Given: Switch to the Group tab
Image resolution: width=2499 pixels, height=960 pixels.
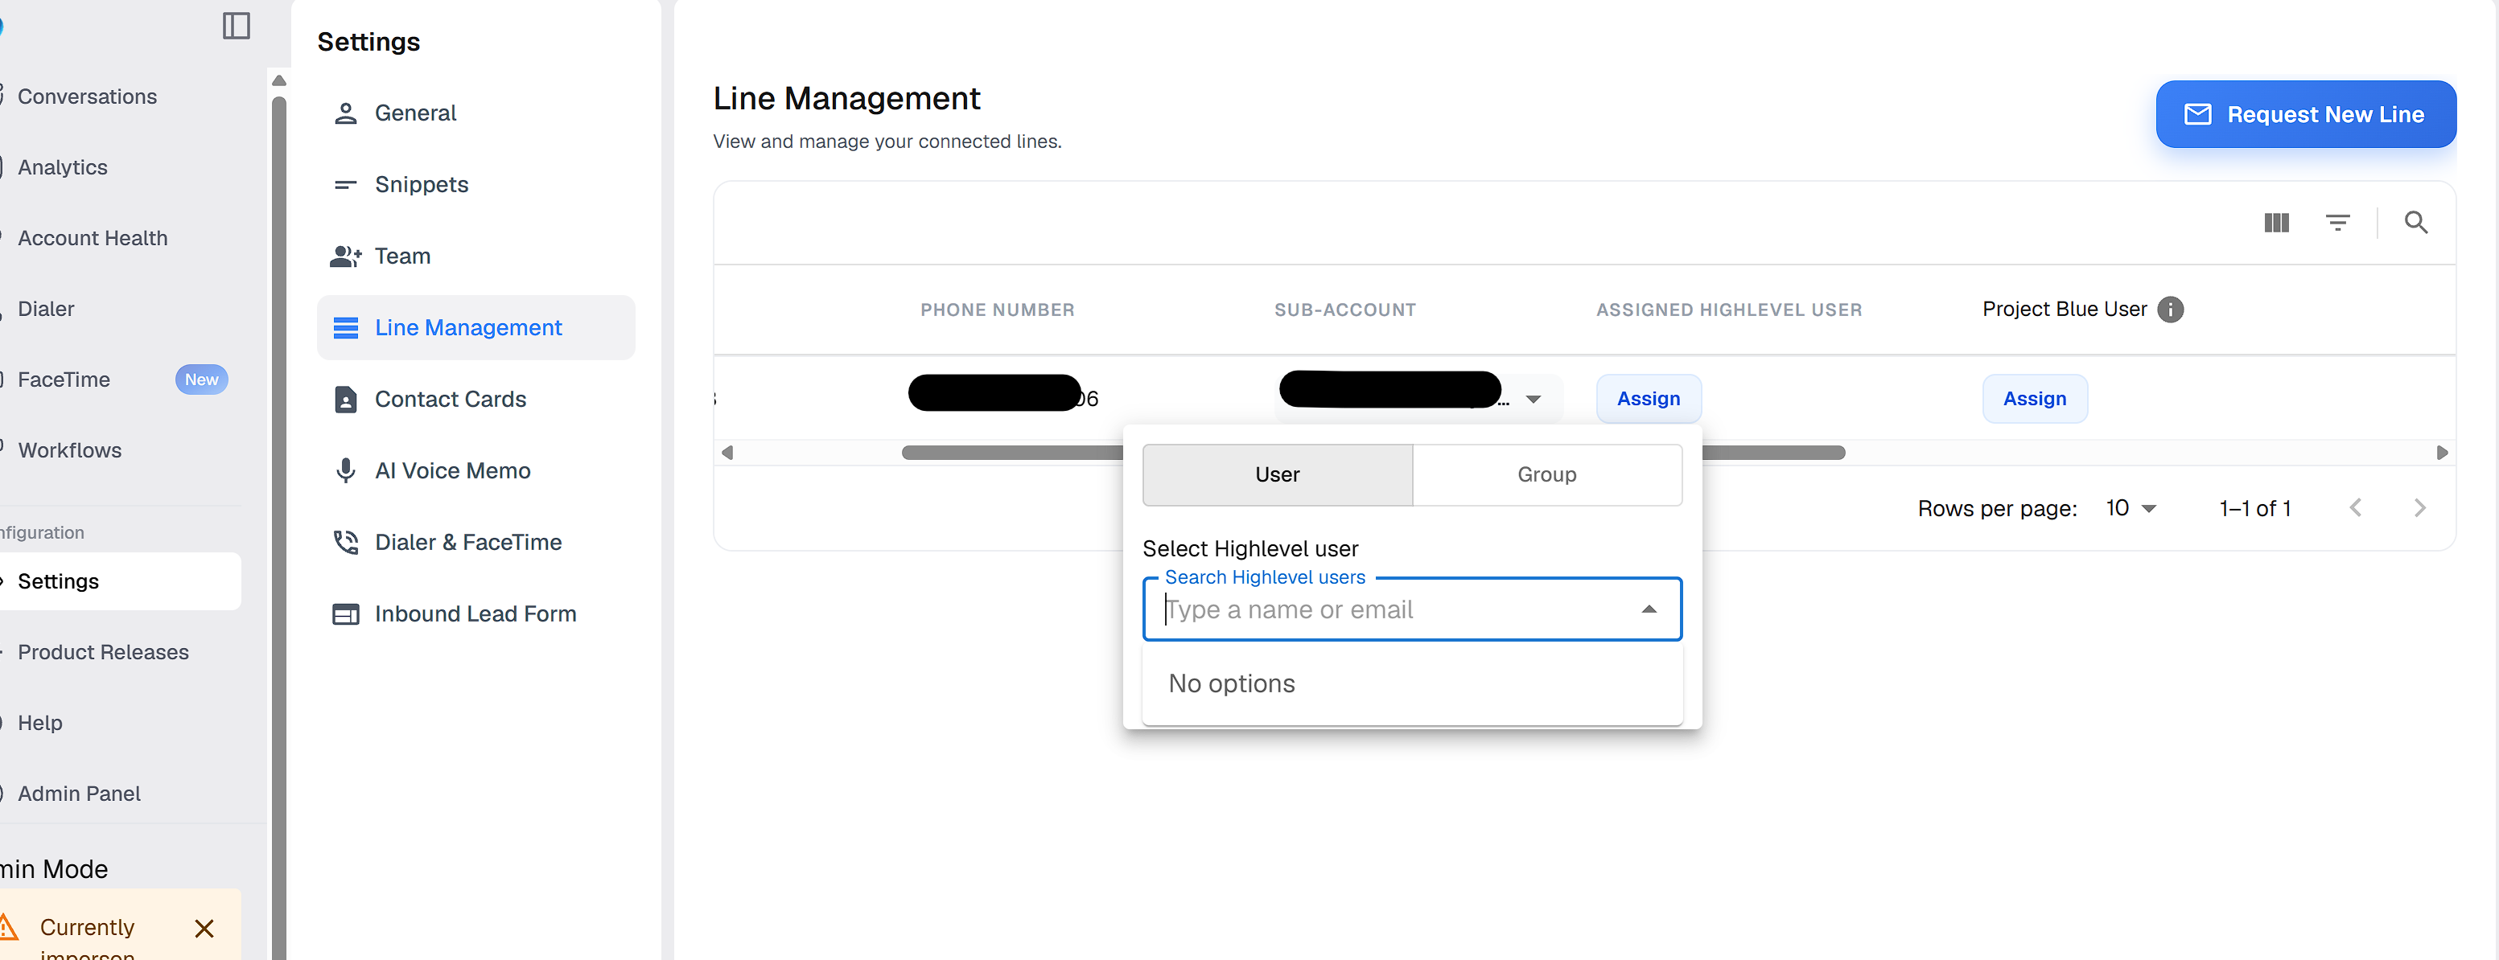Looking at the screenshot, I should [x=1546, y=475].
